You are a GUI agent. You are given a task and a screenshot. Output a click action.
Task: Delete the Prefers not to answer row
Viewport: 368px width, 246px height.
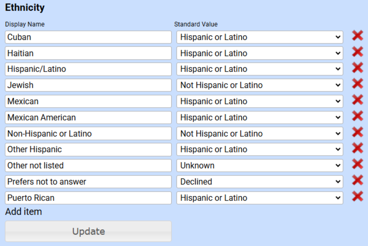[357, 180]
